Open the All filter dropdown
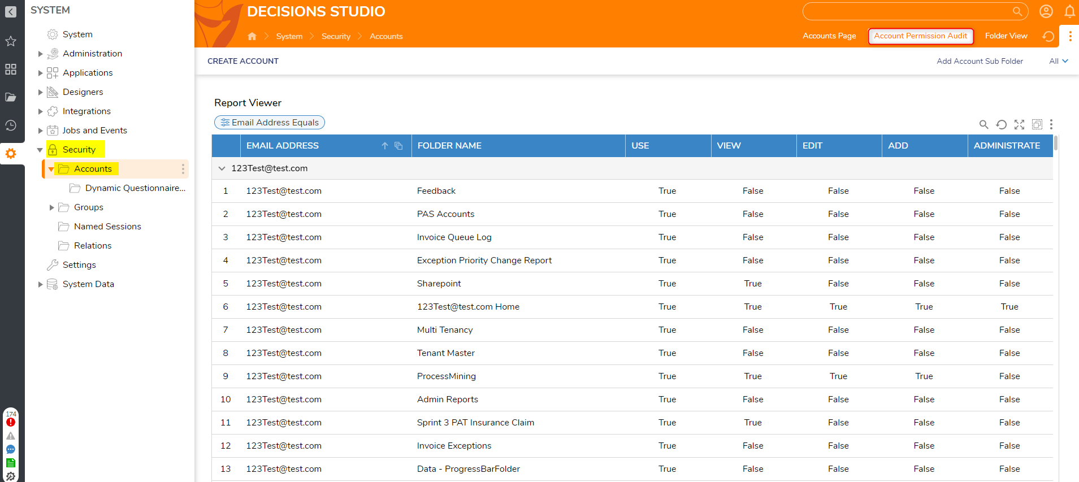 1058,61
